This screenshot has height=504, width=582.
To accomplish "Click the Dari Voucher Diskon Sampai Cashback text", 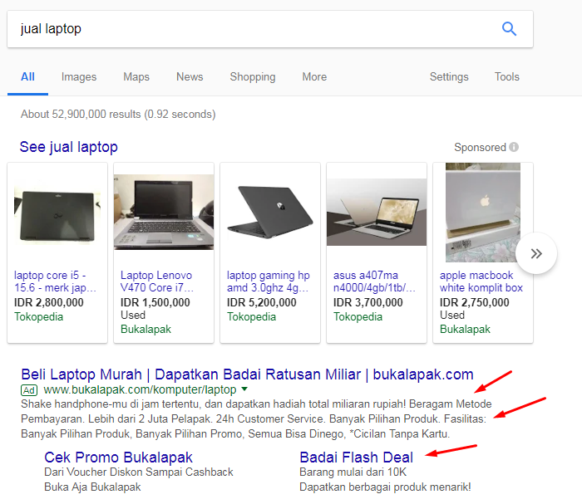I will [x=139, y=472].
